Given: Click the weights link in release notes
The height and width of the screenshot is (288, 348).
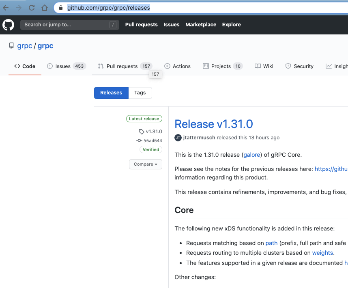Looking at the screenshot, I should [x=322, y=252].
